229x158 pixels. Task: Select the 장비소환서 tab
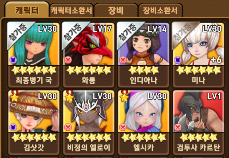tap(160, 11)
